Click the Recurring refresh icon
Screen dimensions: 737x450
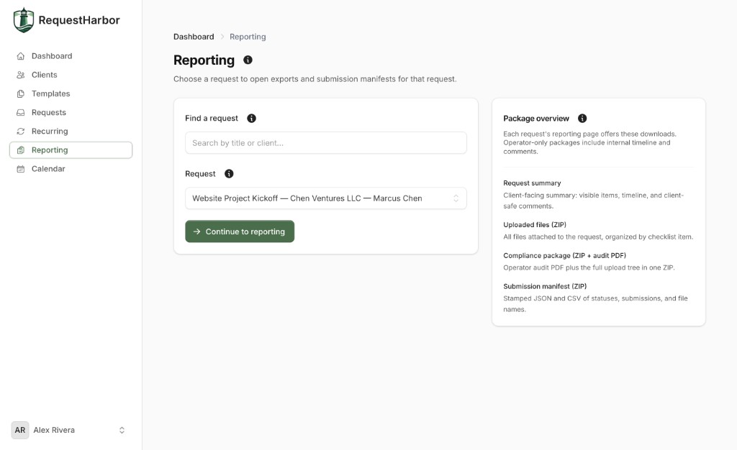pyautogui.click(x=21, y=131)
